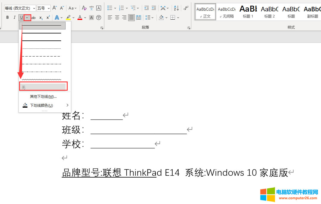This screenshot has height=204, width=321.
Task: Toggle superscript formatting
Action: pos(48,18)
